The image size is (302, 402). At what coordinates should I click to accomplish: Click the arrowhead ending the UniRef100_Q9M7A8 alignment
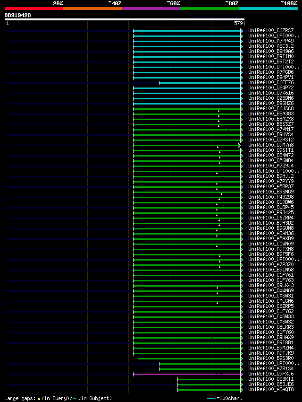click(239, 145)
